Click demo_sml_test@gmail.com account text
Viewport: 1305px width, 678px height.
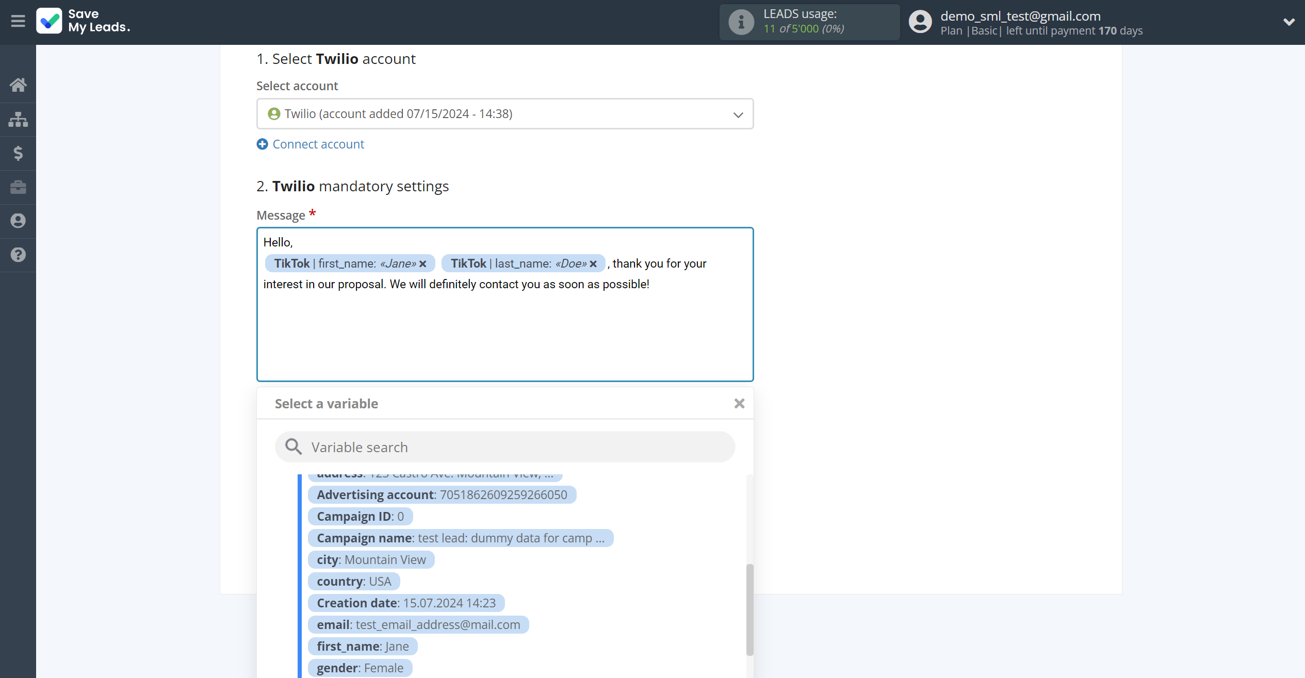click(x=1020, y=16)
